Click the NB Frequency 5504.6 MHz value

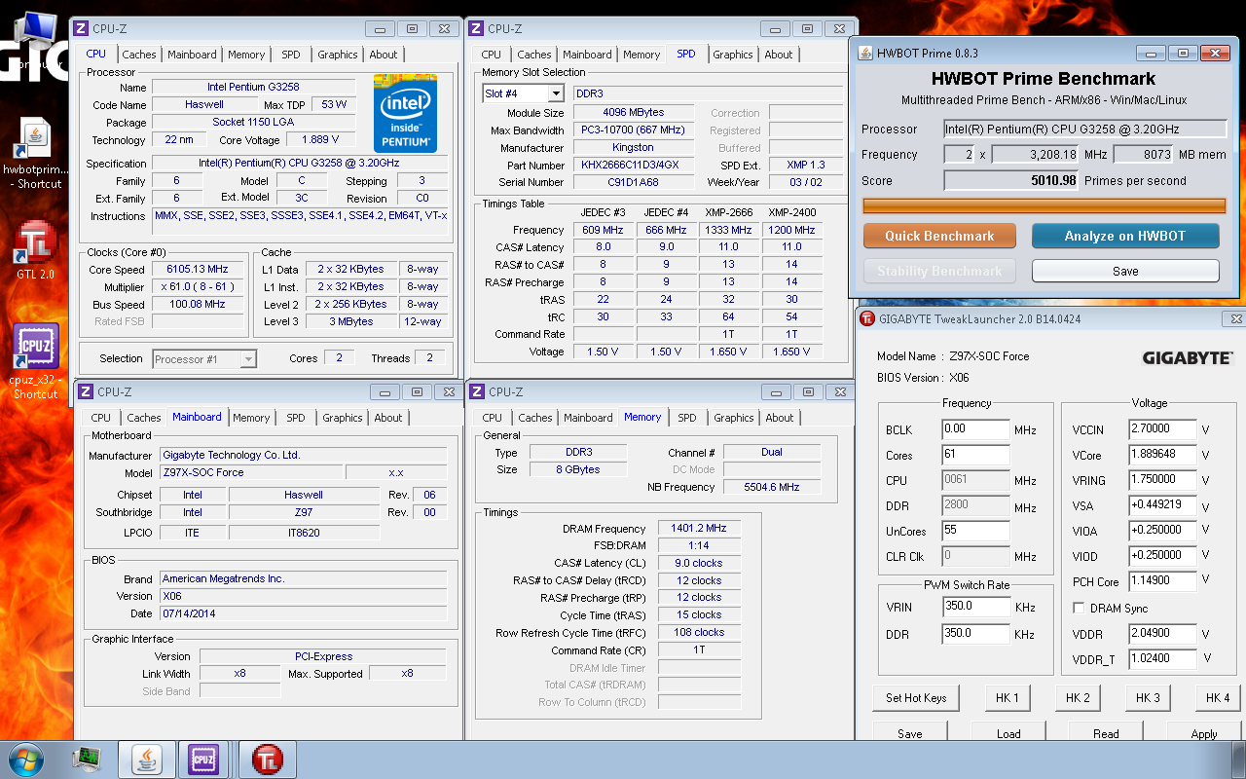(x=772, y=487)
